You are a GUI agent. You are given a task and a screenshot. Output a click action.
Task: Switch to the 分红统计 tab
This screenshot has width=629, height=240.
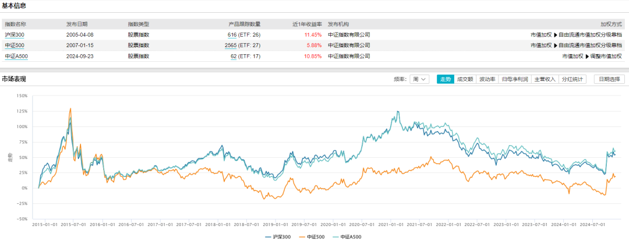coord(573,79)
